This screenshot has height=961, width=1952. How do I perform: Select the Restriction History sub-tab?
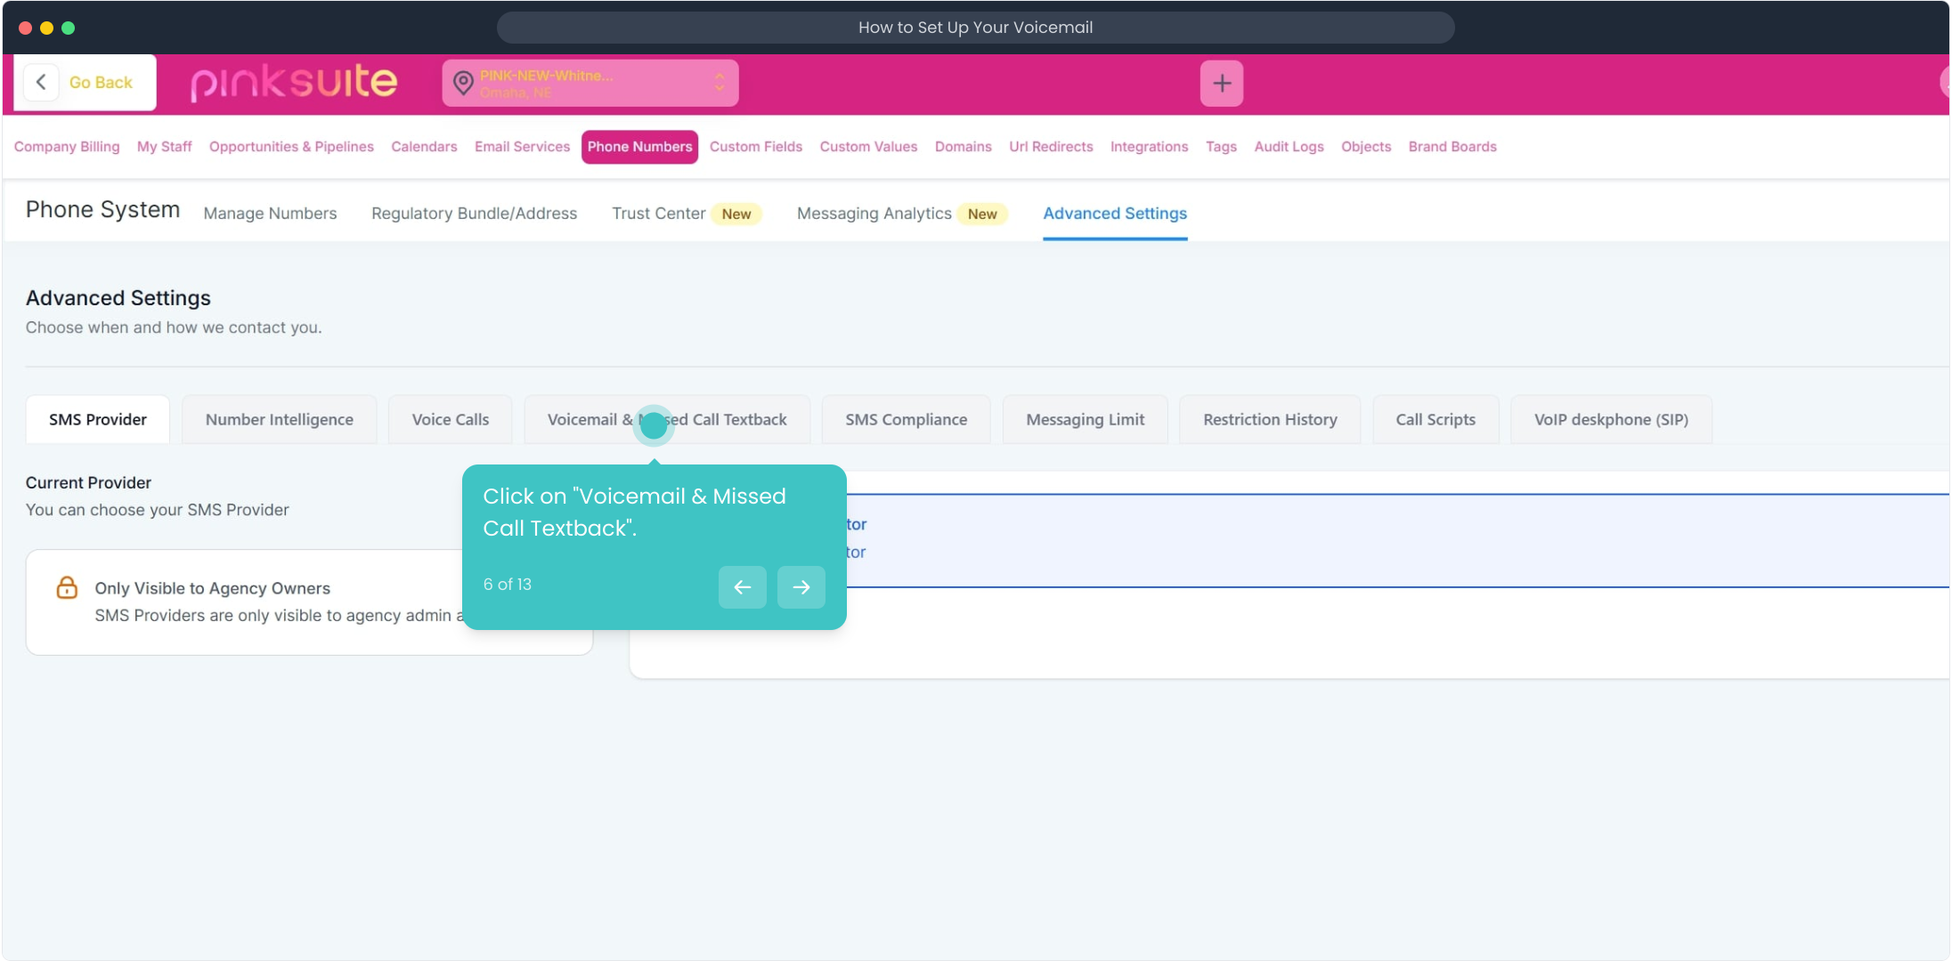coord(1270,419)
